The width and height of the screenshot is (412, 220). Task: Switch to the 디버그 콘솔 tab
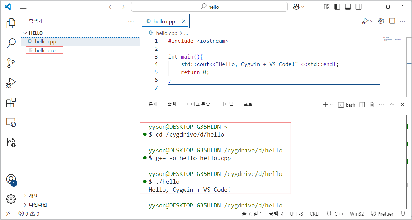pos(198,104)
